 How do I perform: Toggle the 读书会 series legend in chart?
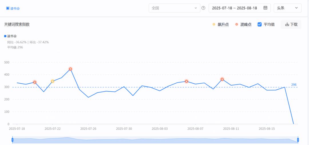click(x=11, y=36)
